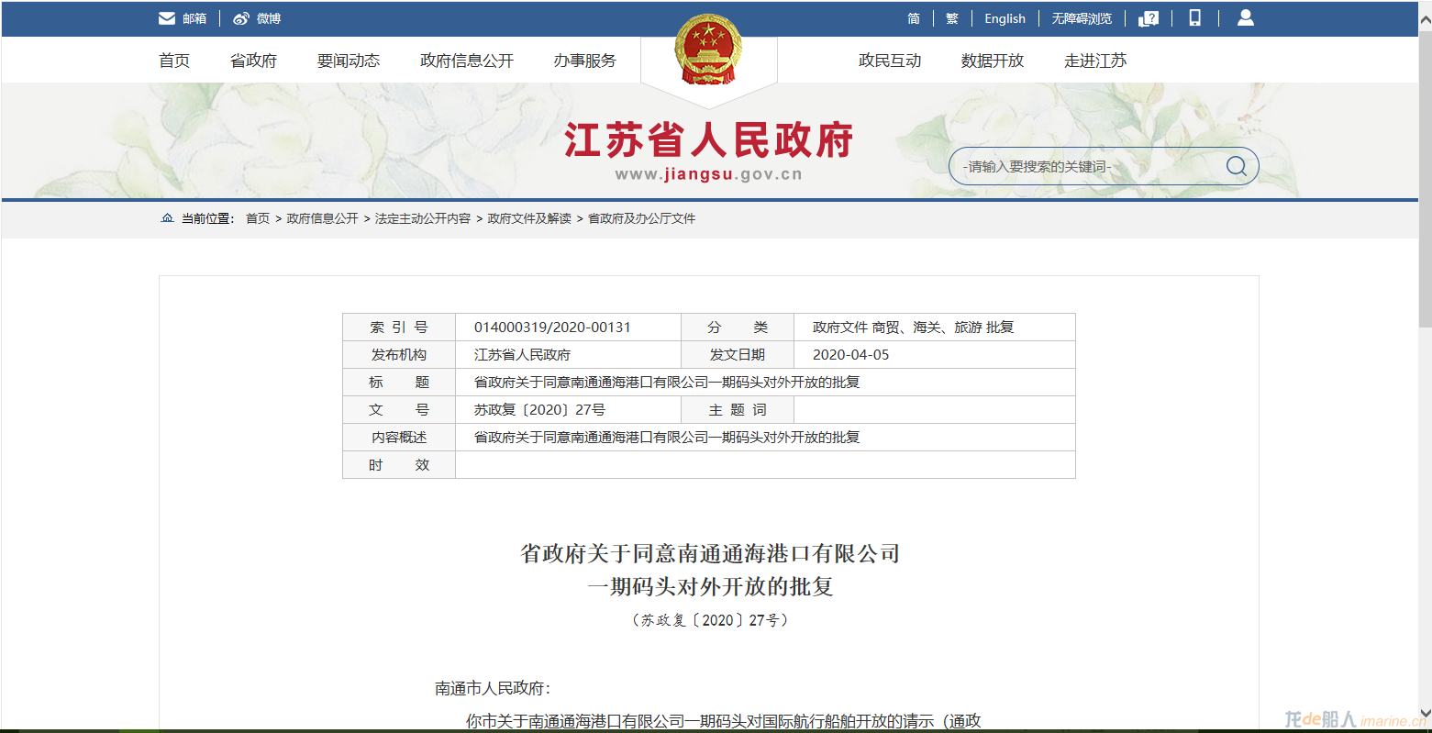
Task: Switch to 简 simplified Chinese
Action: click(914, 18)
